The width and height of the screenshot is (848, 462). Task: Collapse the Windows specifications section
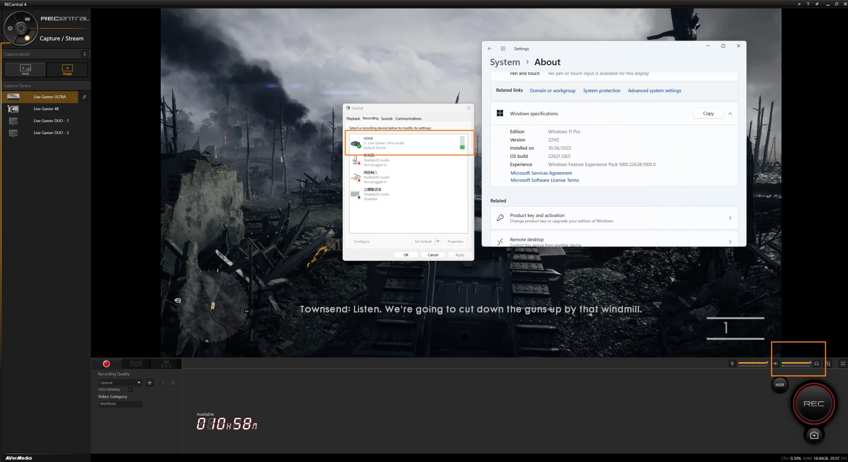[x=730, y=113]
